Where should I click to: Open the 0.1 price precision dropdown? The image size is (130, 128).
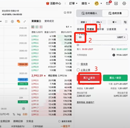click(69, 27)
